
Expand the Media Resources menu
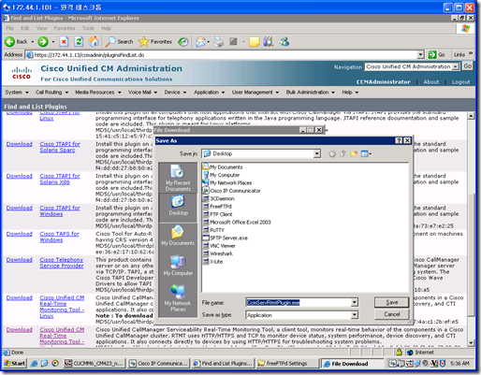click(x=98, y=93)
